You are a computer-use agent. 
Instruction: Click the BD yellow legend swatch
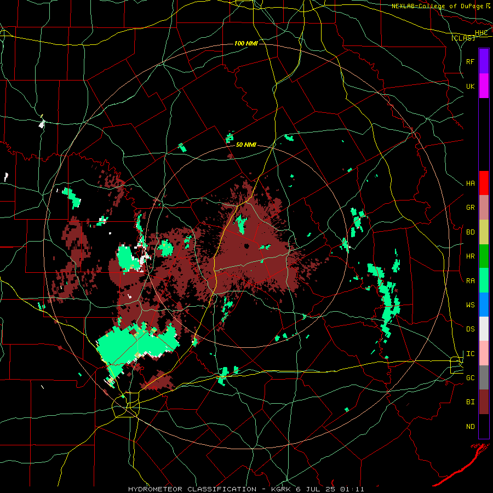[484, 232]
